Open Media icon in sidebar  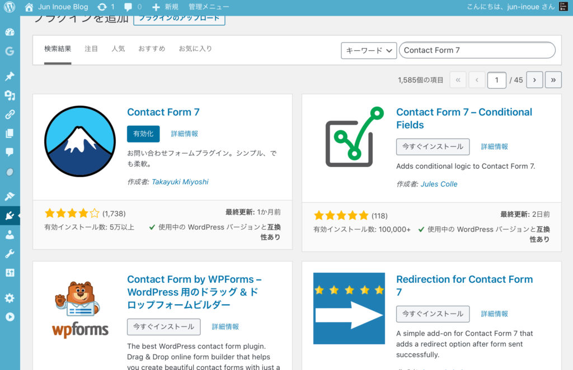10,95
